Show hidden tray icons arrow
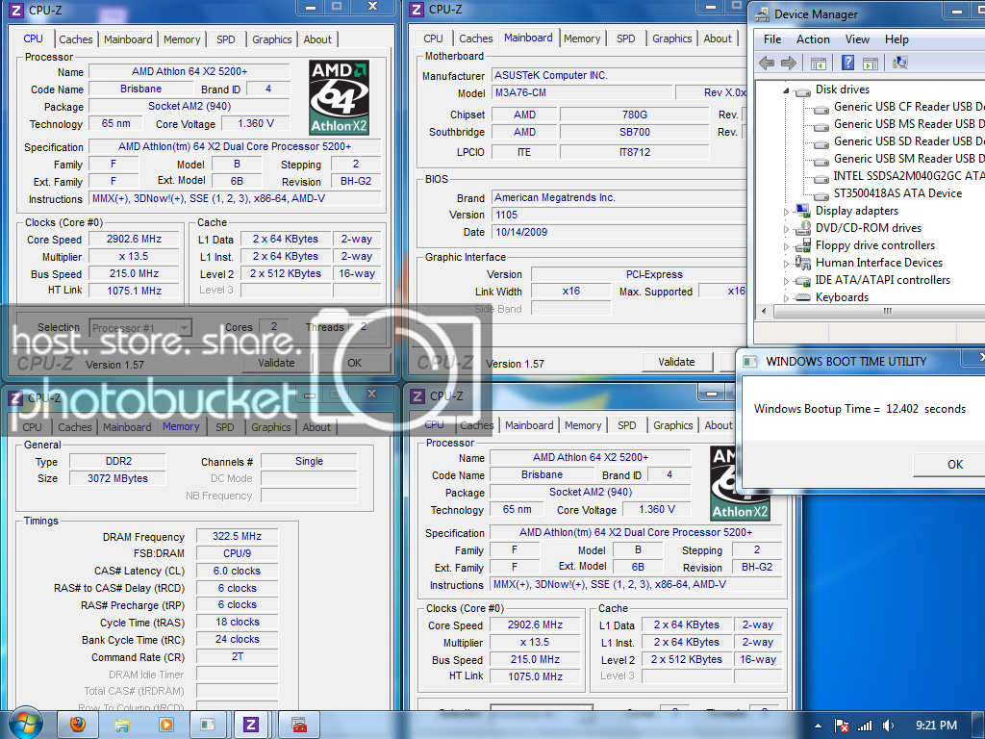This screenshot has height=739, width=985. [x=818, y=726]
